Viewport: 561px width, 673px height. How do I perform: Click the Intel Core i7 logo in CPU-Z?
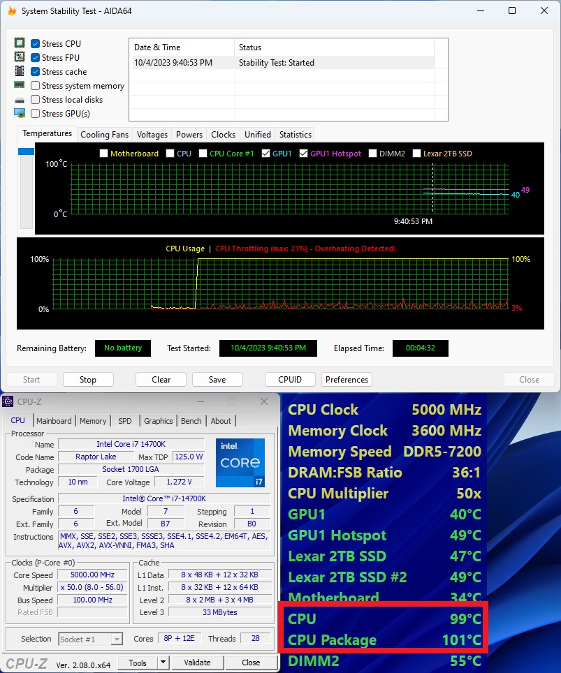pos(240,463)
